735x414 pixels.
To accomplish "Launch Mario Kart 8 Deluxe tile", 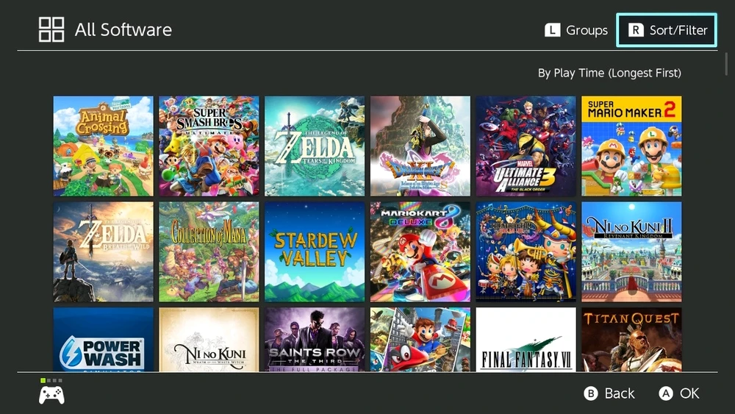I will 420,251.
